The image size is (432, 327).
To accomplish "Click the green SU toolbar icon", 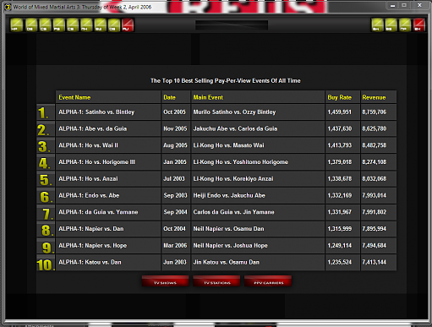I will click(x=100, y=25).
